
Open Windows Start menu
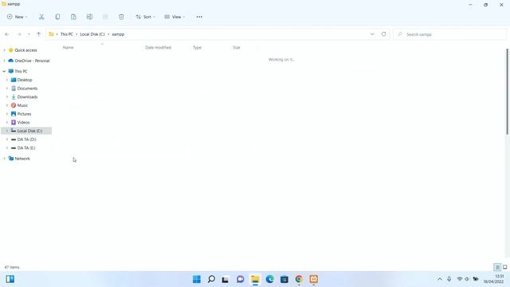click(197, 279)
